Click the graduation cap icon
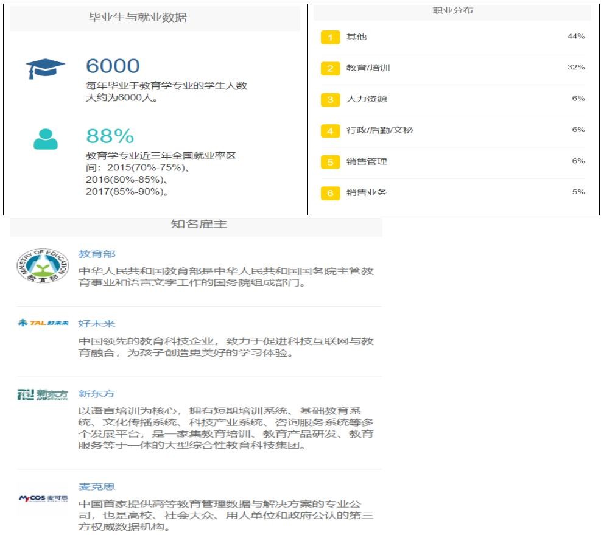Screen dimensions: 601x535 [x=45, y=69]
